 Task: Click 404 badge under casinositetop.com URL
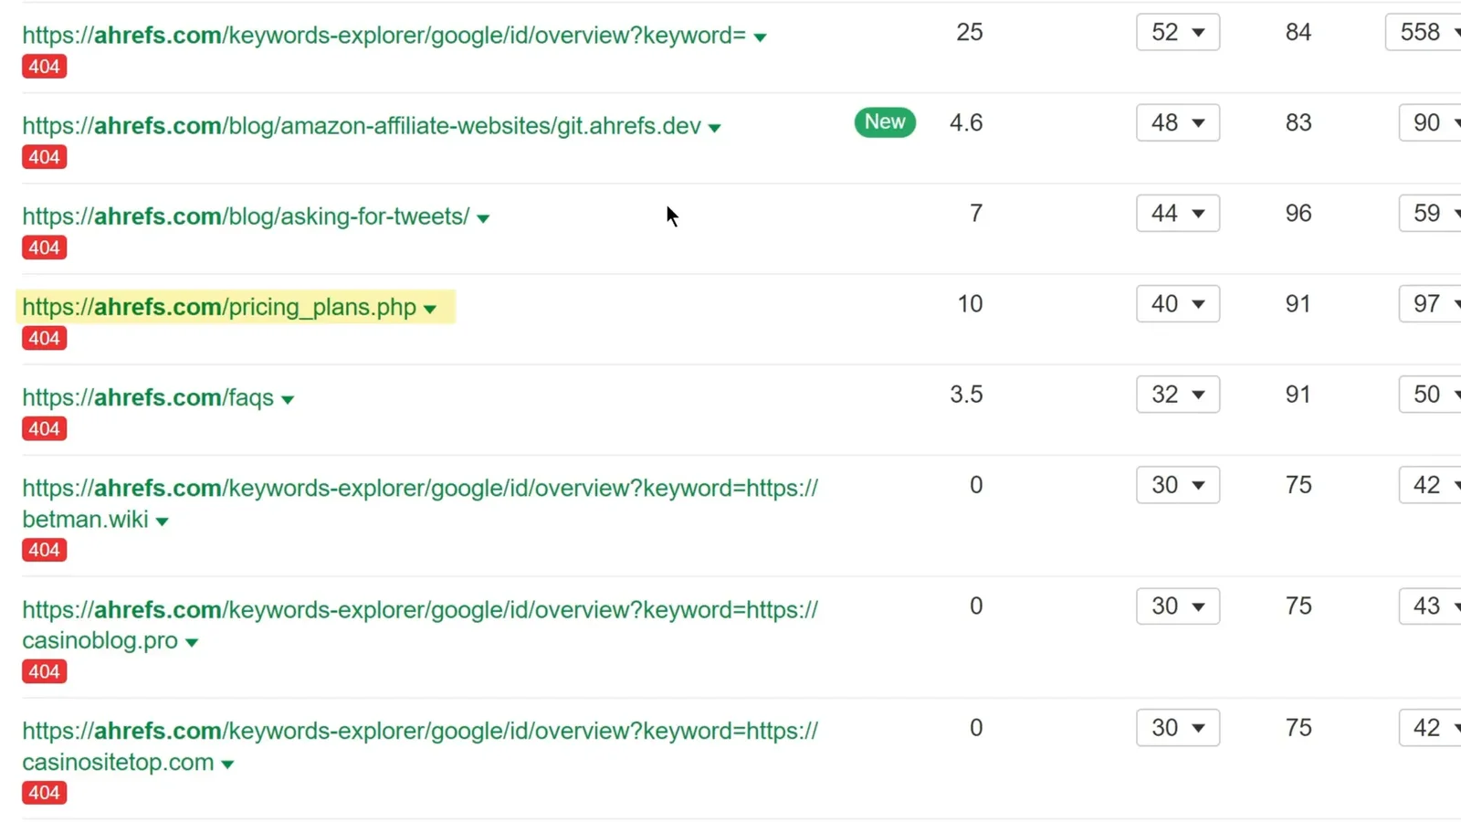(x=44, y=793)
